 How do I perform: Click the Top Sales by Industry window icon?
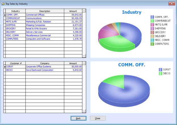pyautogui.click(x=3, y=4)
